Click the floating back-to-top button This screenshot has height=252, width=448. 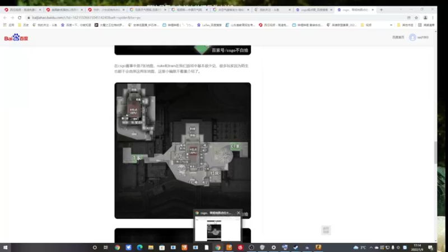tap(326, 230)
